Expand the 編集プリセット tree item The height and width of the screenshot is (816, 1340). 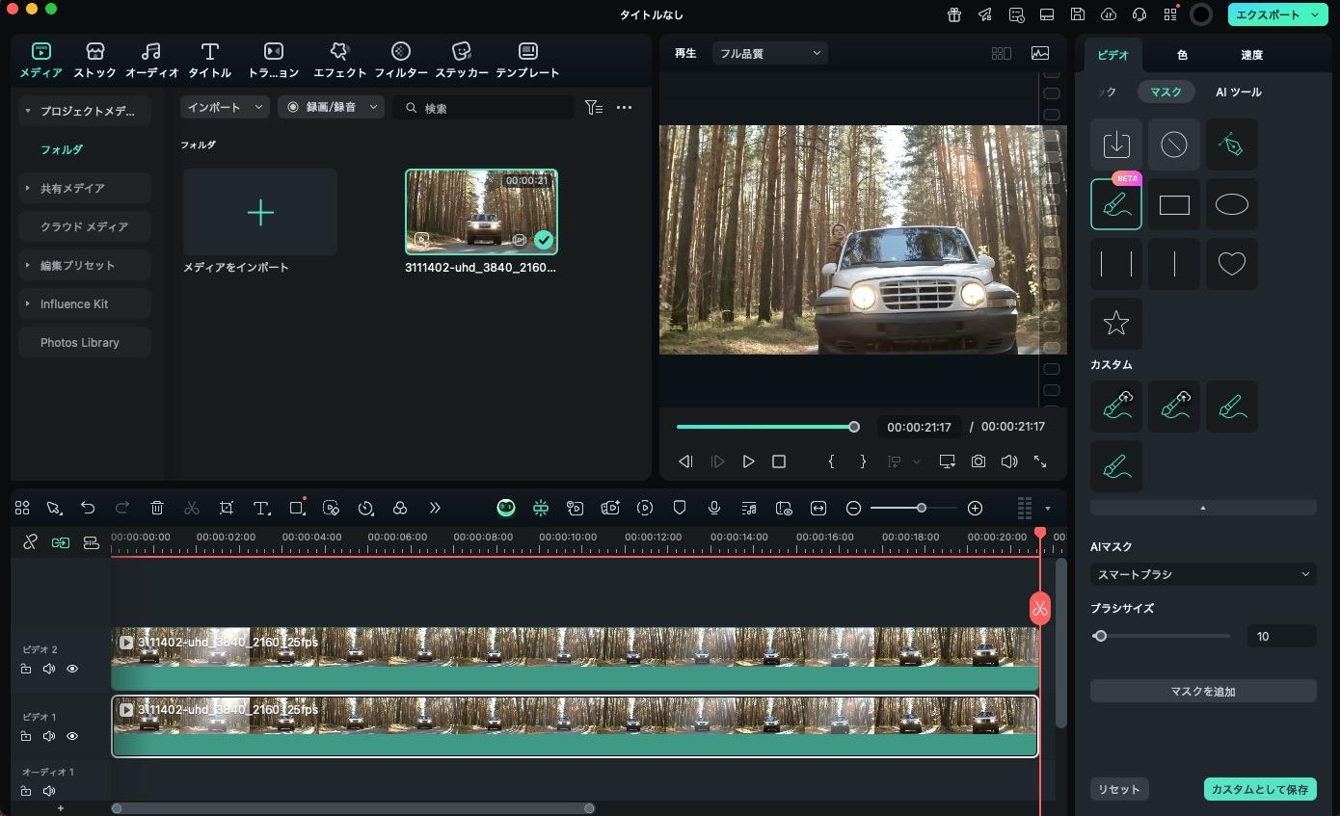pos(28,265)
